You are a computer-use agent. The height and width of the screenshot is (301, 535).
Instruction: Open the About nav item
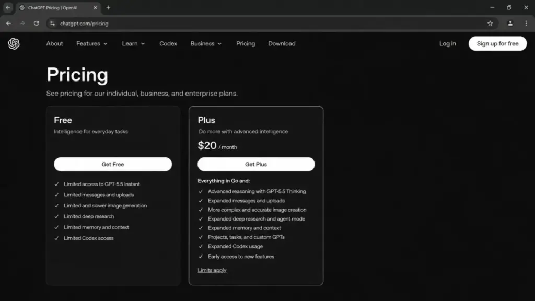54,44
